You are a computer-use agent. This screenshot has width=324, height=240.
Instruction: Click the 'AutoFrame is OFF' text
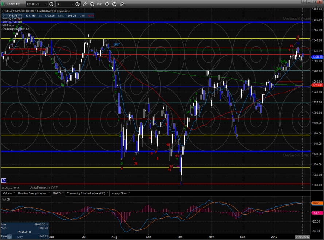click(x=44, y=188)
